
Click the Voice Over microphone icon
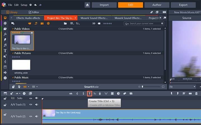100,94
